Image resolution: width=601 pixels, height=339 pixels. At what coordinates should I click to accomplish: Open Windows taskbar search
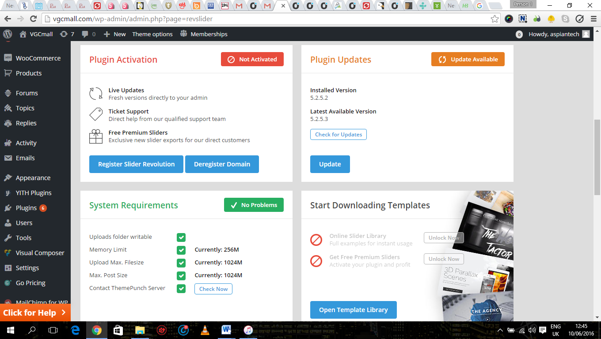click(32, 330)
